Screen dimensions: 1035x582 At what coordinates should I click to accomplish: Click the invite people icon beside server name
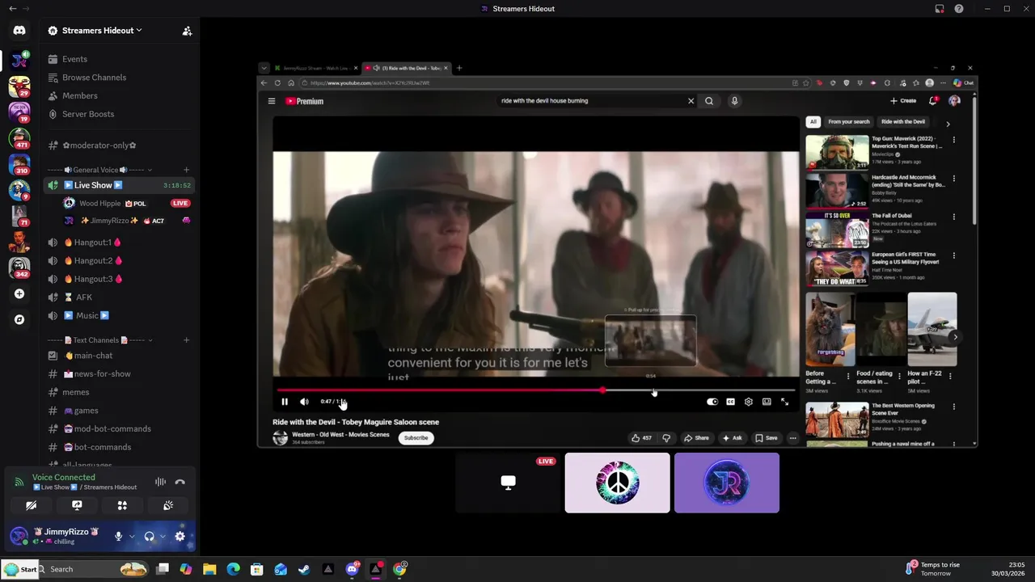187,31
